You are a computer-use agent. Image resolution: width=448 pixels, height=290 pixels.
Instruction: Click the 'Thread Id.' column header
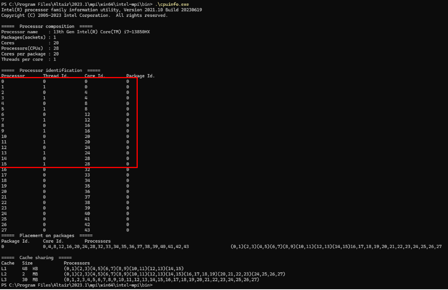click(x=56, y=76)
